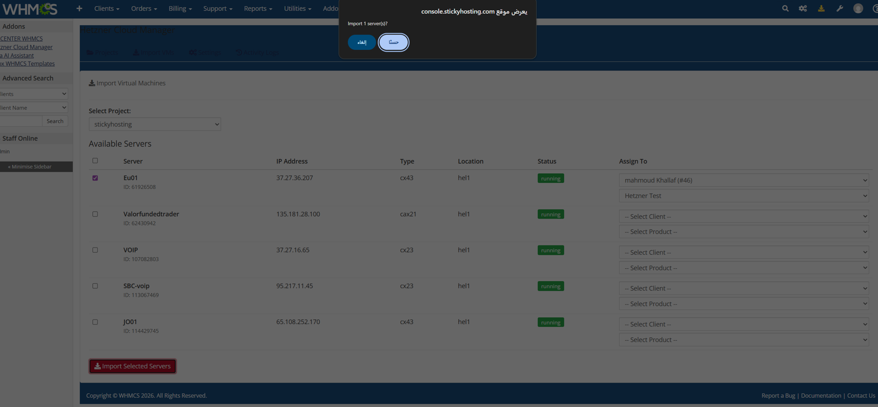The width and height of the screenshot is (878, 407).
Task: Open the CENTER WHMCS addon link
Action: pos(21,39)
